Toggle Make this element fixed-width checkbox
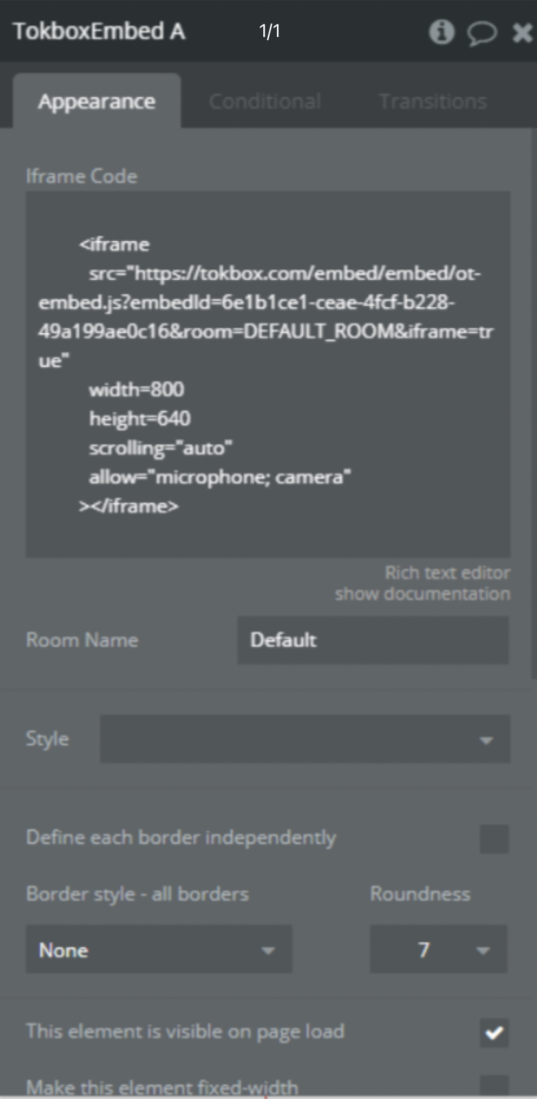This screenshot has height=1099, width=537. coord(494,1086)
